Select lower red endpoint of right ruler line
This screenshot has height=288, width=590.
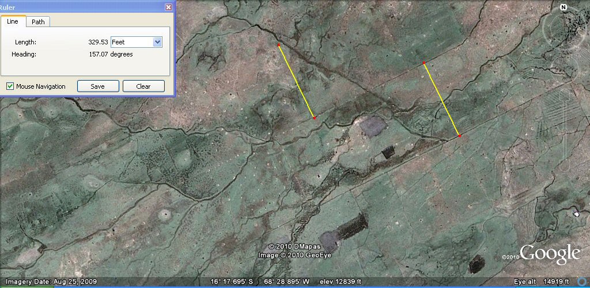tap(459, 136)
